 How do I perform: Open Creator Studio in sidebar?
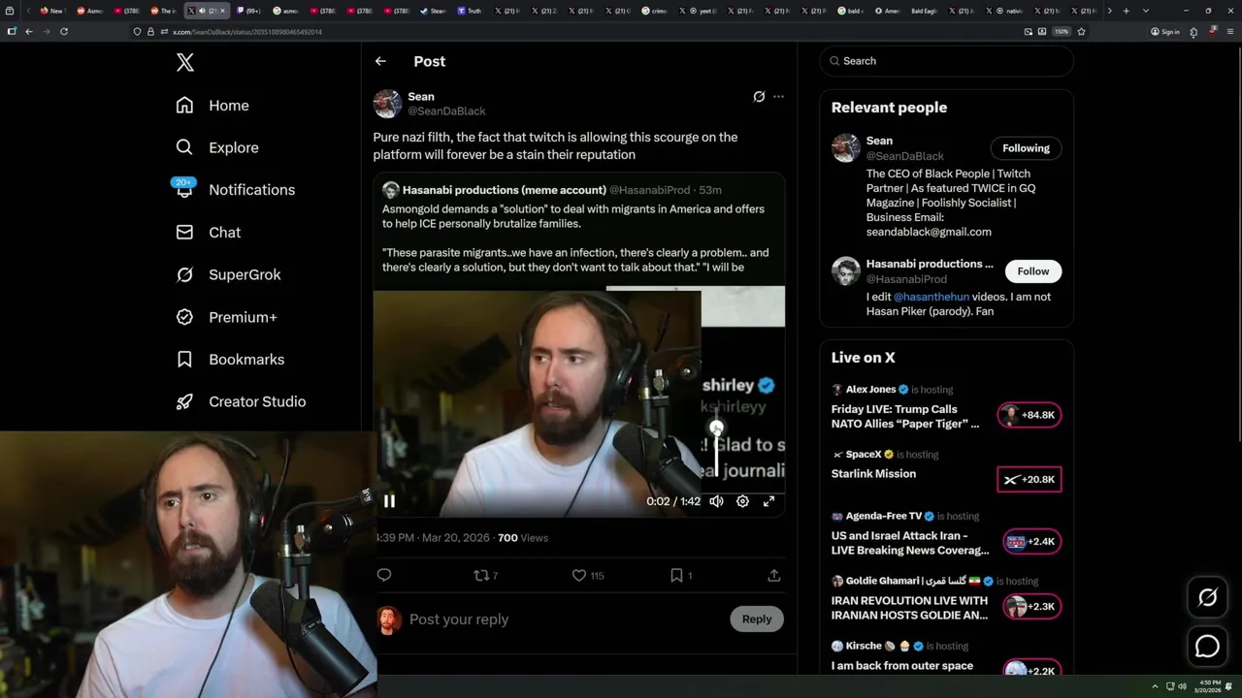click(x=241, y=401)
